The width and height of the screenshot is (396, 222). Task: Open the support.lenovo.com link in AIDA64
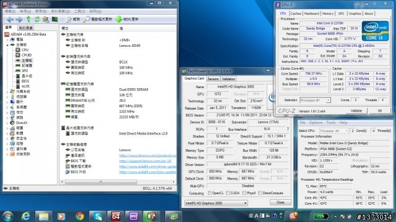(x=145, y=161)
